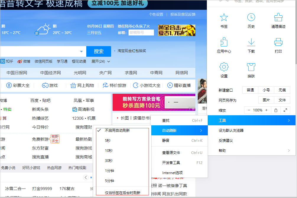
Task: Click the 投诉及意见反馈 link
Action: click(x=183, y=14)
